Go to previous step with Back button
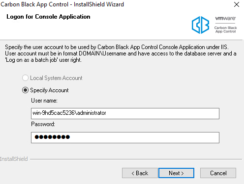The image size is (244, 184). click(x=140, y=173)
